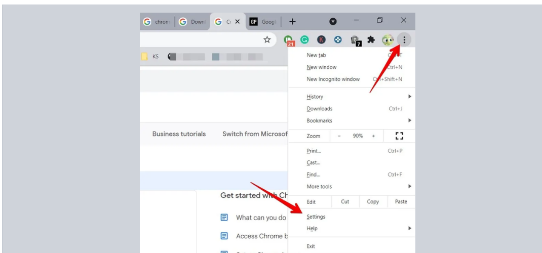The width and height of the screenshot is (542, 253).
Task: Click the red K extension icon
Action: pos(321,40)
